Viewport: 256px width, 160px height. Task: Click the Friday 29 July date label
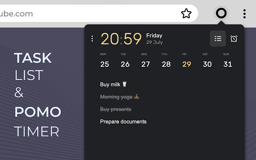(x=154, y=39)
